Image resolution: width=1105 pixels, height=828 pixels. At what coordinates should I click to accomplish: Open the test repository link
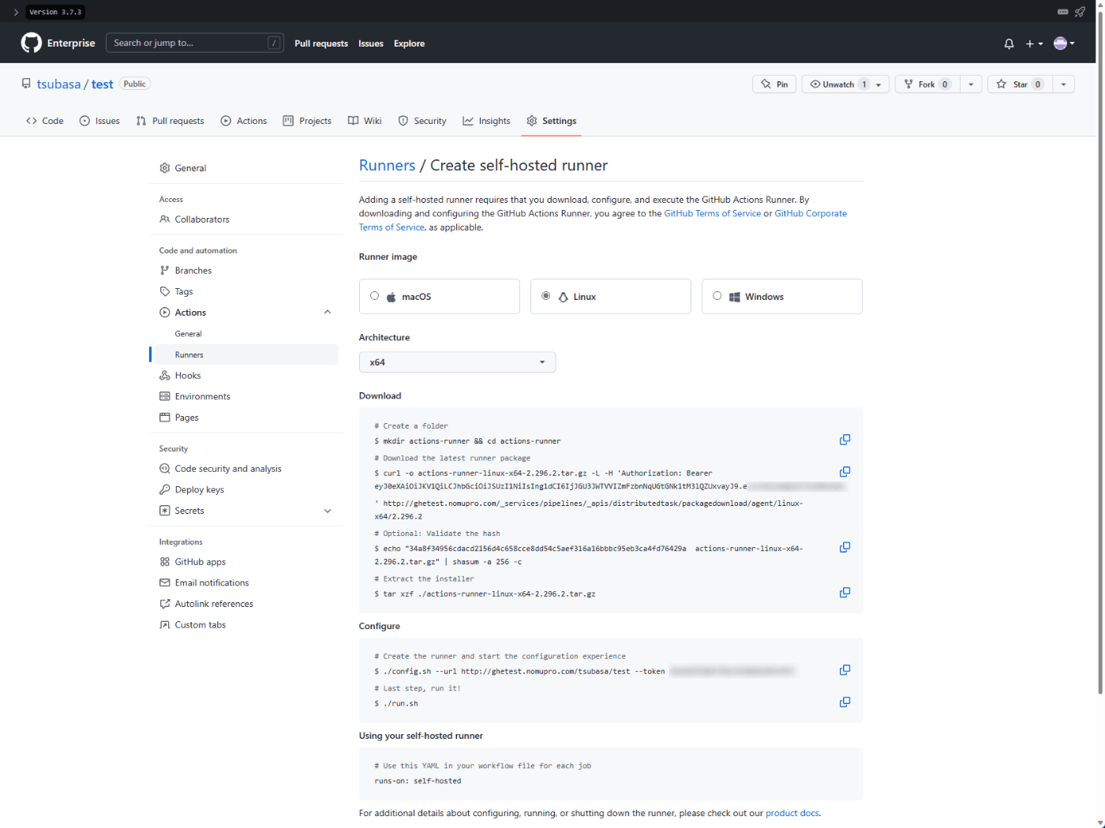(103, 84)
